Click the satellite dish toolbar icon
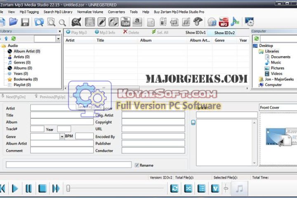The width and height of the screenshot is (297, 198). click(x=76, y=22)
